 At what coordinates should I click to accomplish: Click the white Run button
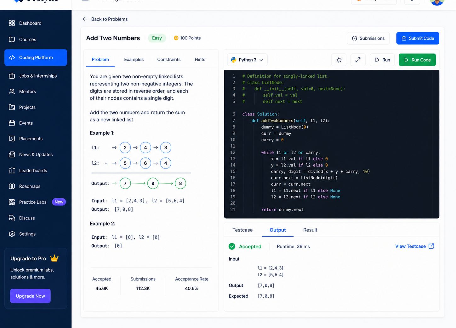pos(382,60)
